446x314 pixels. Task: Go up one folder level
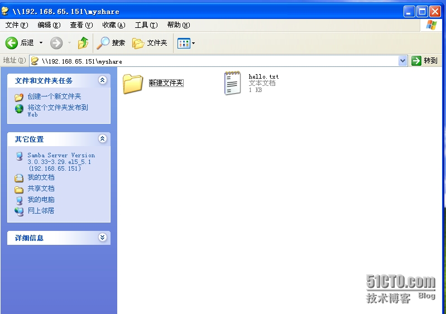click(x=83, y=43)
